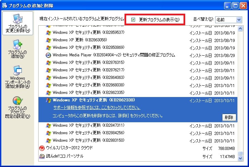The image size is (249, 167).
Task: Click Windows flag icon beside KB2876217
Action: tap(48, 70)
